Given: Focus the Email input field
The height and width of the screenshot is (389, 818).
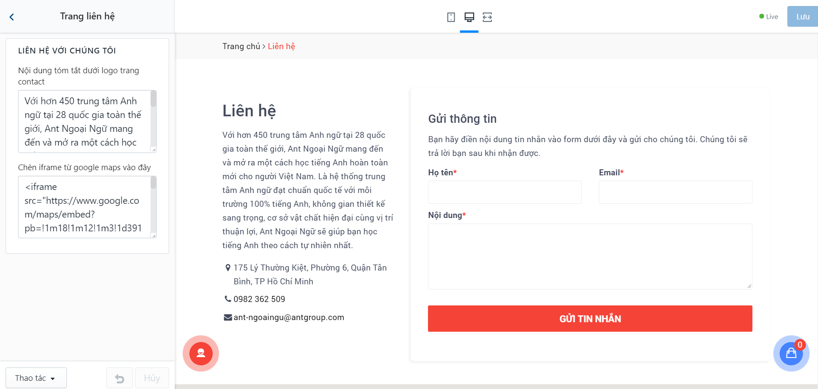Looking at the screenshot, I should (x=675, y=192).
